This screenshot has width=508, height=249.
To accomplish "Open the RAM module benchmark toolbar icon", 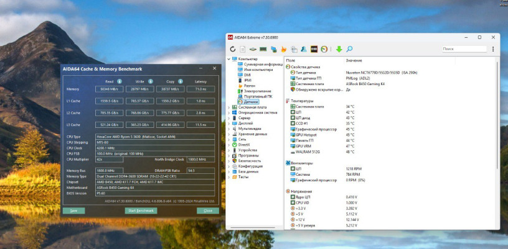I will coord(263,49).
